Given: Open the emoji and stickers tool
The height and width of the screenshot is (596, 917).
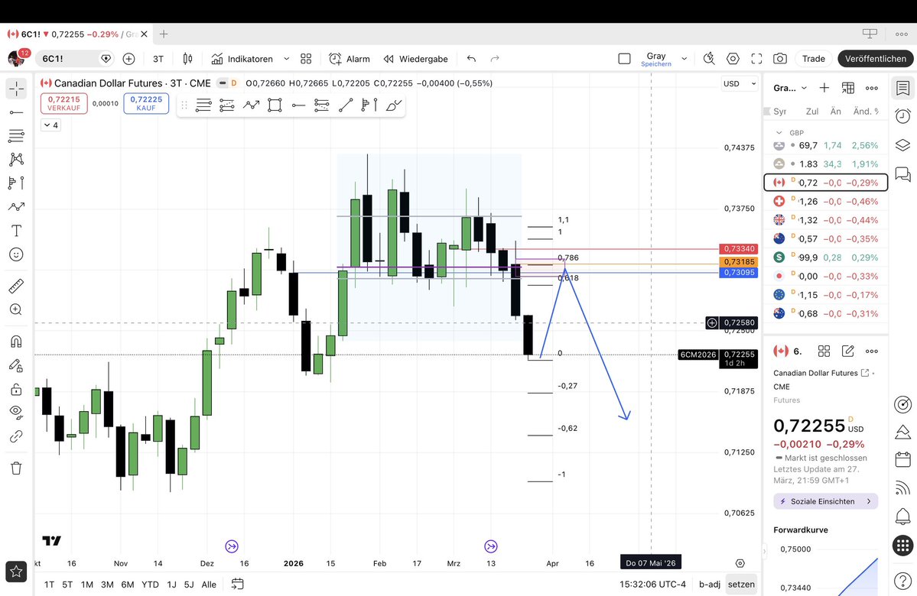Looking at the screenshot, I should point(16,254).
